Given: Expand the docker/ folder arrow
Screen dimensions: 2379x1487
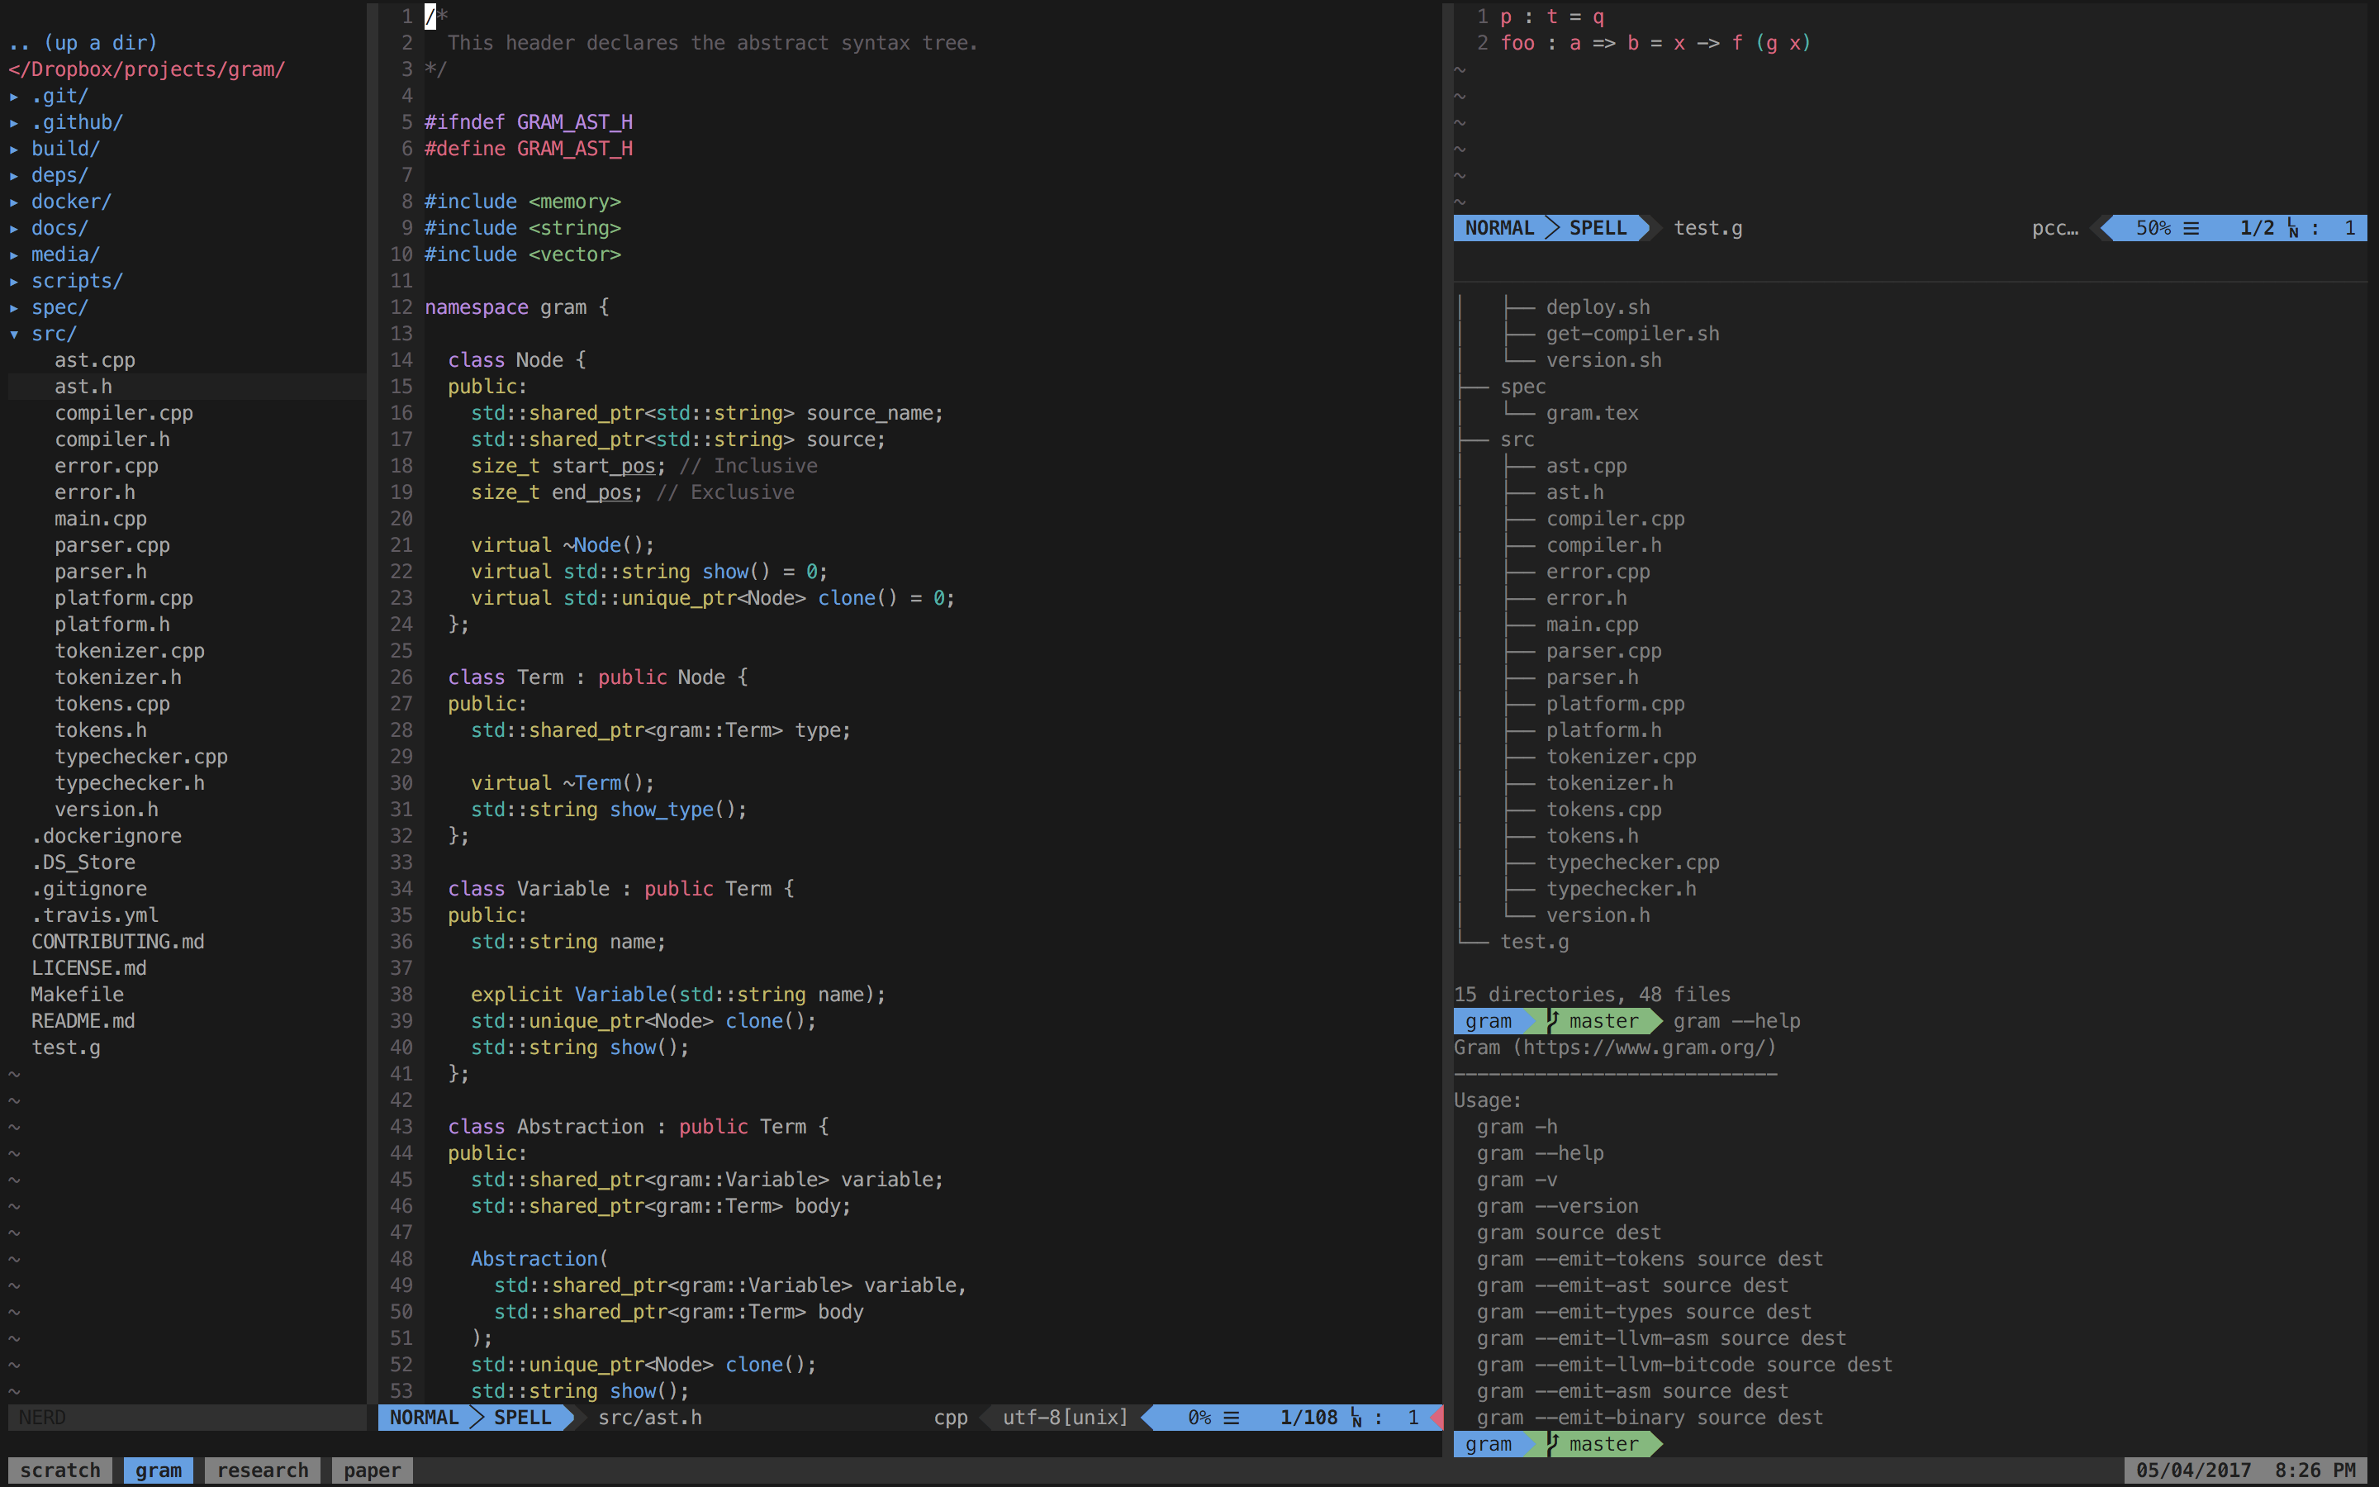Looking at the screenshot, I should click(14, 202).
